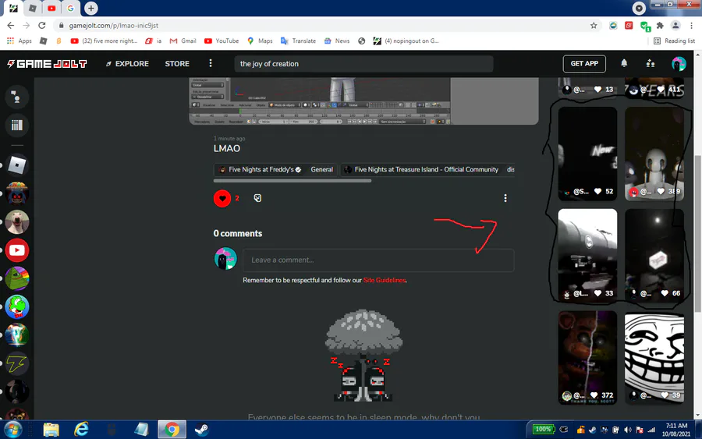Click the Game Jolt logo

(x=47, y=63)
